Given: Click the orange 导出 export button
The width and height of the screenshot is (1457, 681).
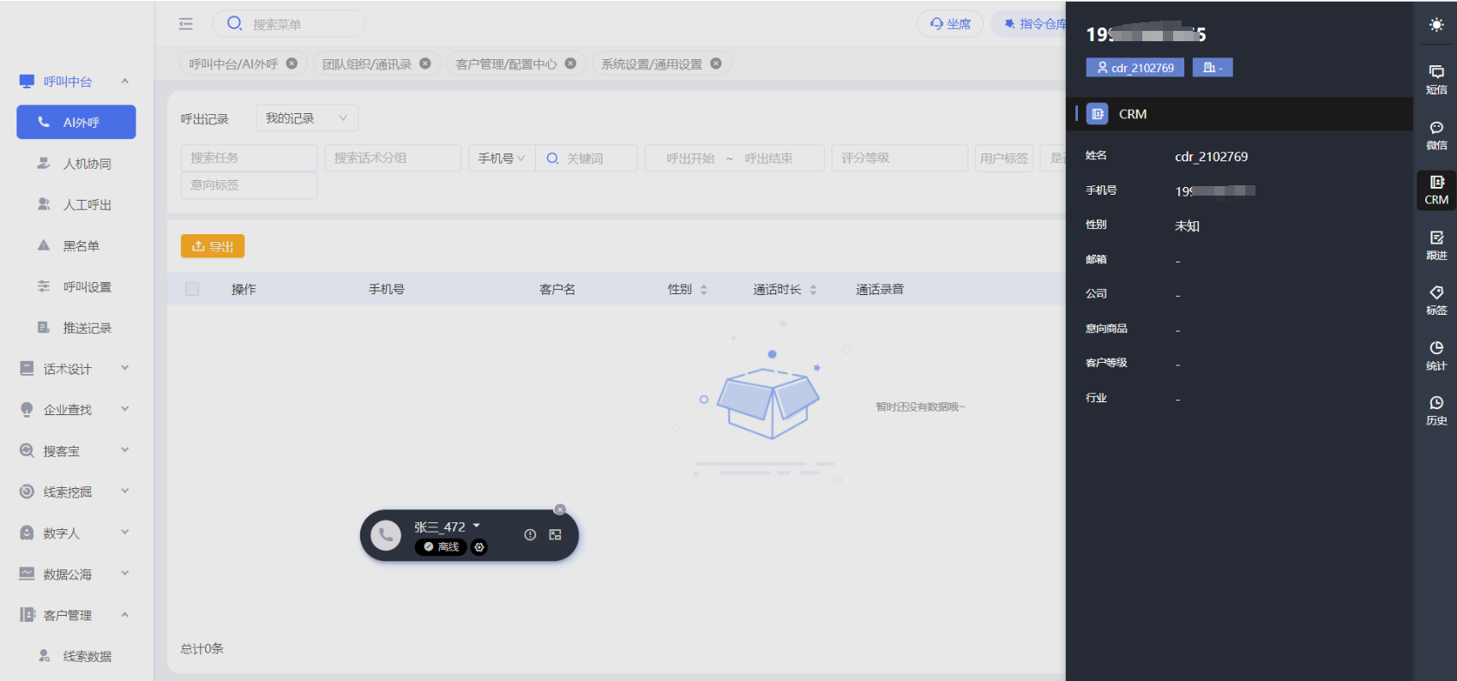Looking at the screenshot, I should click(x=213, y=246).
